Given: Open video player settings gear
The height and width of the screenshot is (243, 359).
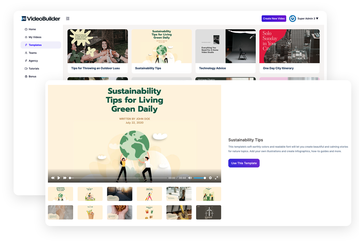Looking at the screenshot, I should click(x=211, y=178).
